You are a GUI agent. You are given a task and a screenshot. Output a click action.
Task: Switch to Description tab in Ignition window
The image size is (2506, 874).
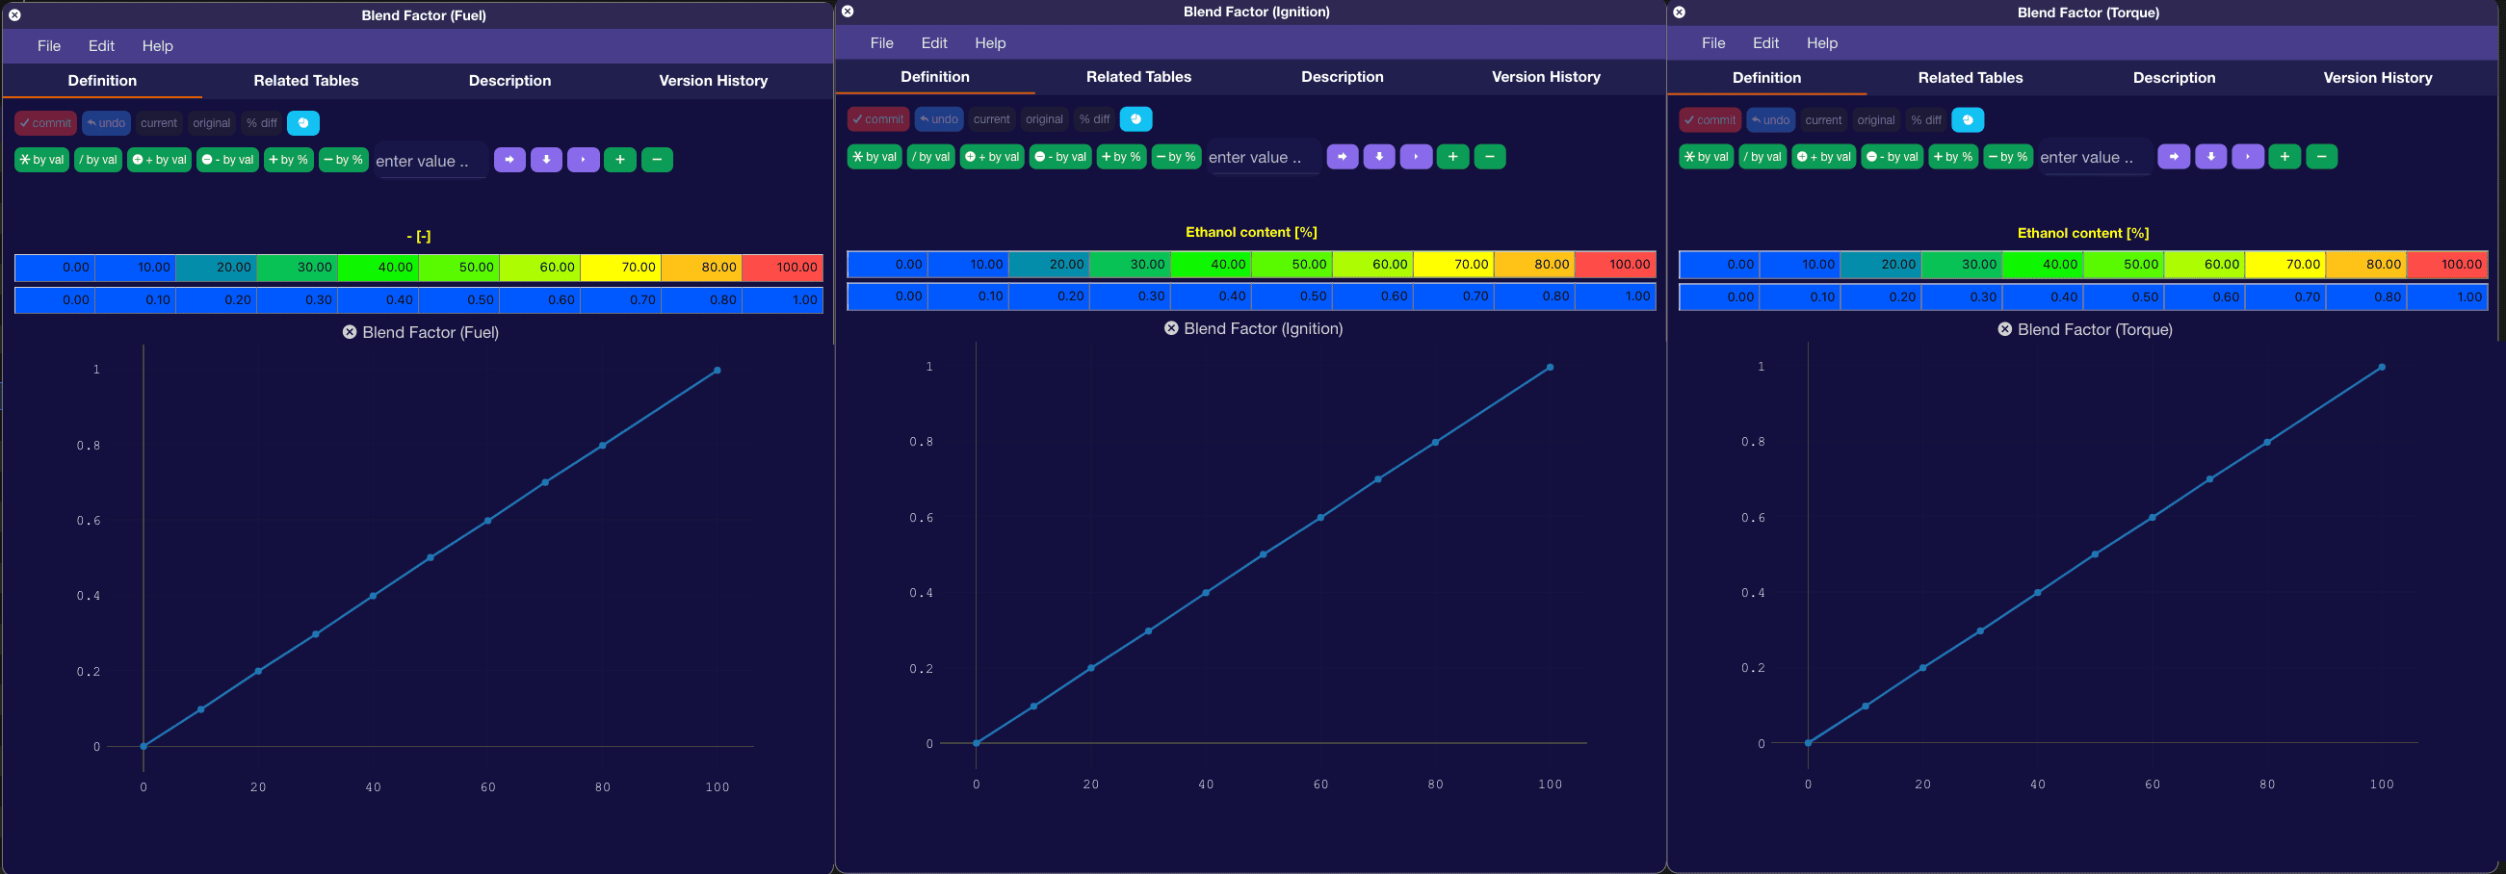(1342, 77)
